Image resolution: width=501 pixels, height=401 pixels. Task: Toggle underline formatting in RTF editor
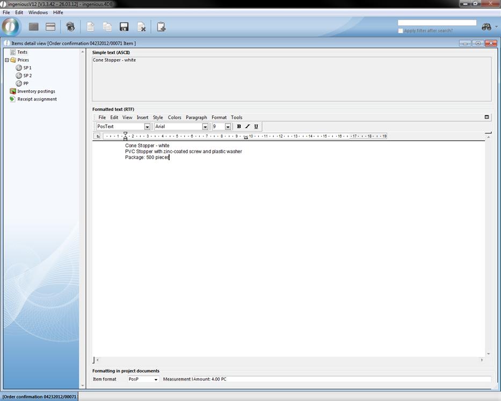click(256, 126)
